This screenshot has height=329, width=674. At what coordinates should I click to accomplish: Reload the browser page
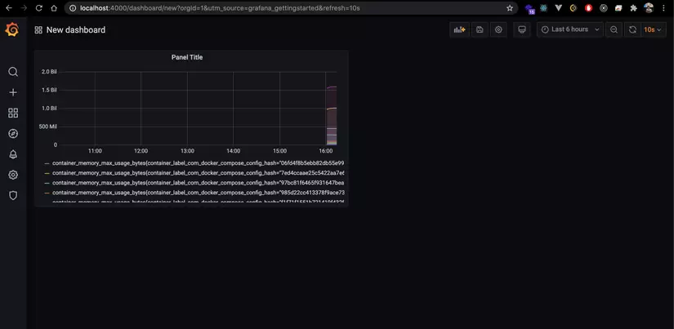tap(38, 7)
